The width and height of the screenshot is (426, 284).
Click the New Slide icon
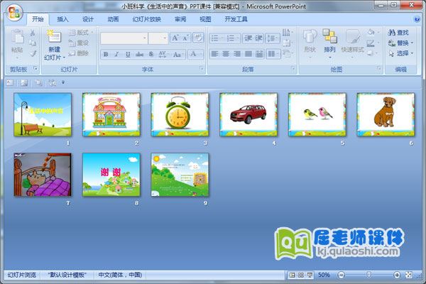(54, 36)
